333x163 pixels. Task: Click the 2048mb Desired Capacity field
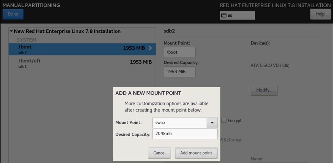pyautogui.click(x=185, y=134)
